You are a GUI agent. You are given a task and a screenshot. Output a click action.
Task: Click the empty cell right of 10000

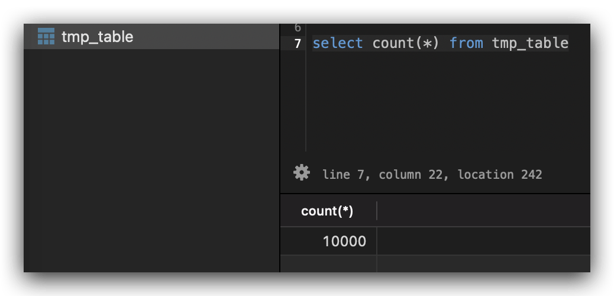point(483,242)
